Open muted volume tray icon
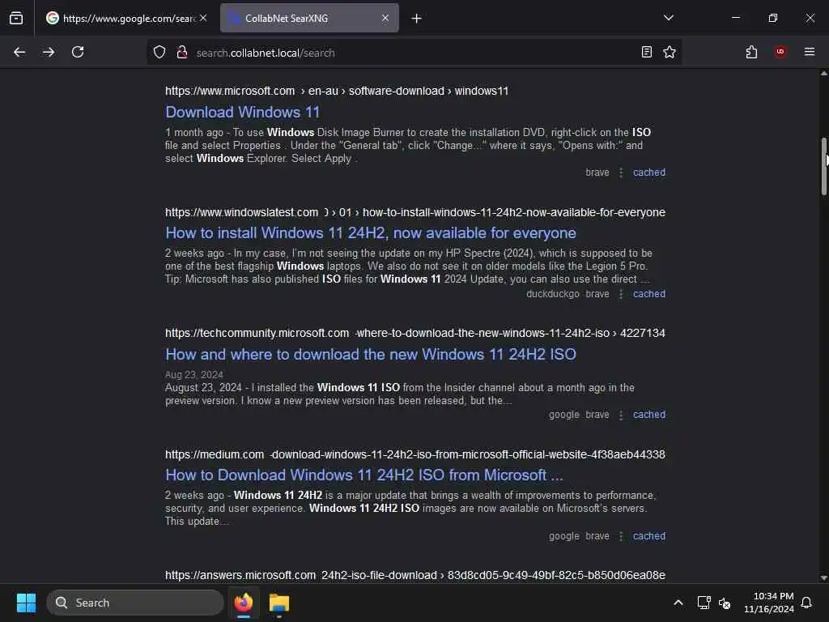 (x=725, y=603)
